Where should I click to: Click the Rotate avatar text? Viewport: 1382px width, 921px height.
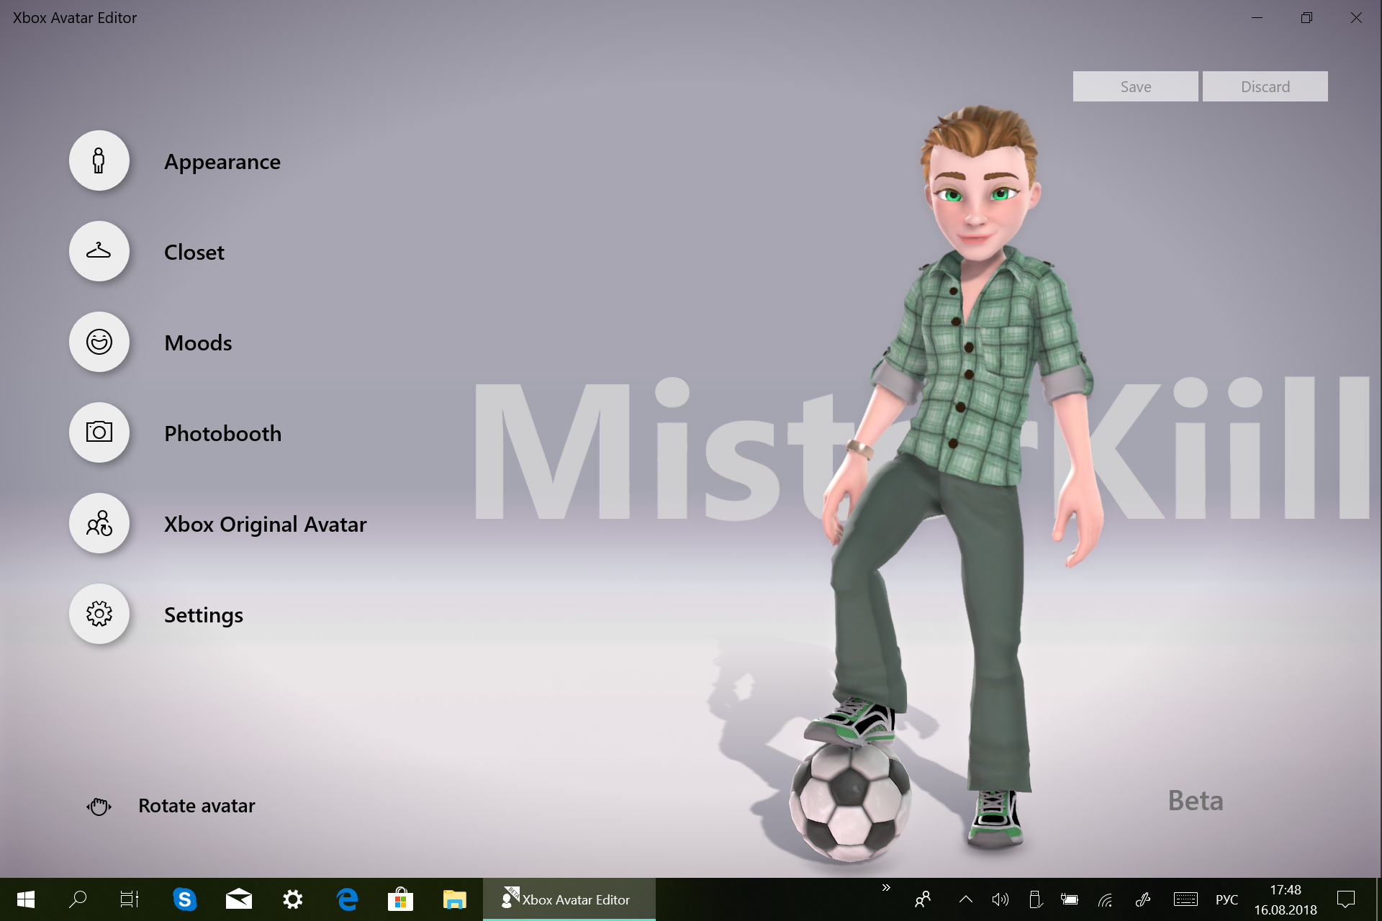click(197, 806)
